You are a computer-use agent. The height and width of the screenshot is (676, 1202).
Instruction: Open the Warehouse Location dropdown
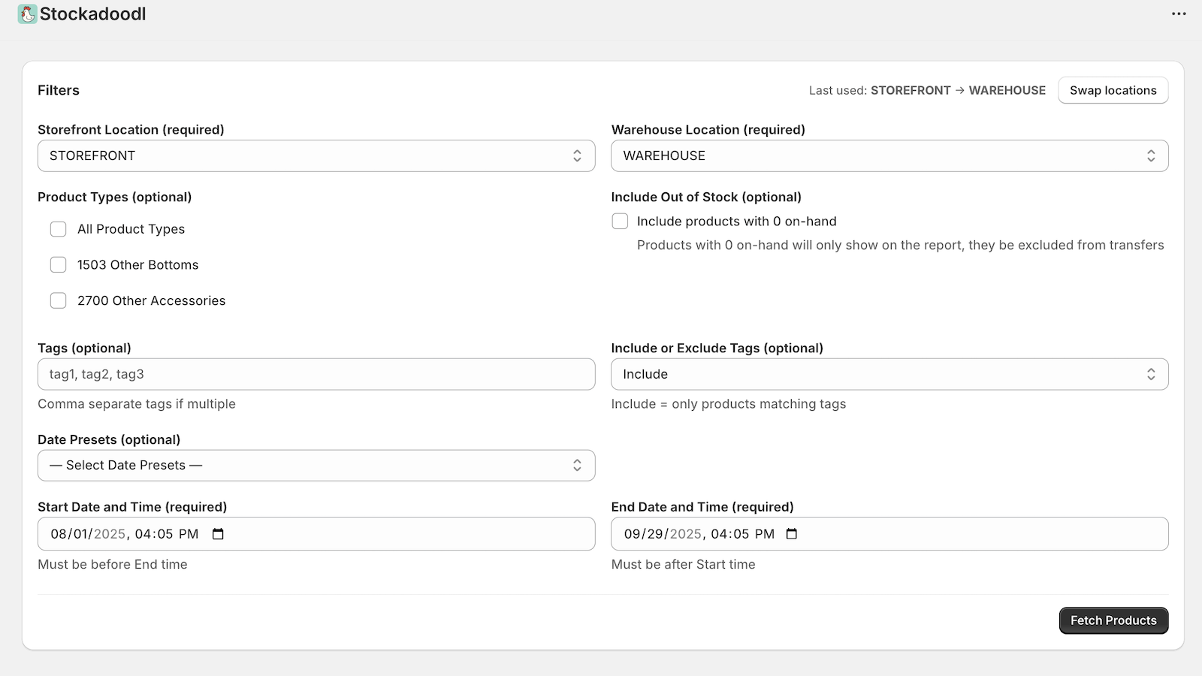(889, 155)
